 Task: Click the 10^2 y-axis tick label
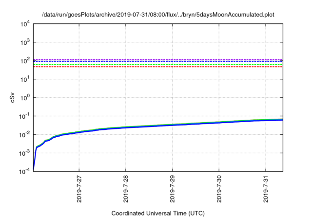tap(25, 61)
